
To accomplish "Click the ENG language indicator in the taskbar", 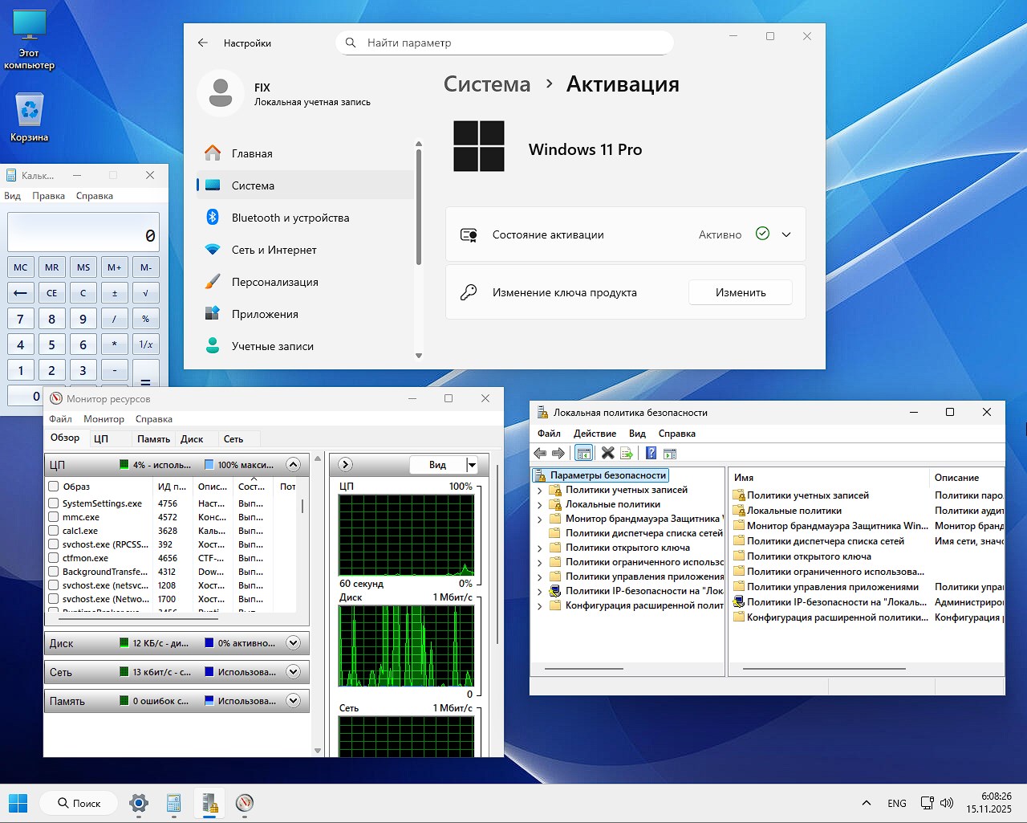I will point(896,803).
